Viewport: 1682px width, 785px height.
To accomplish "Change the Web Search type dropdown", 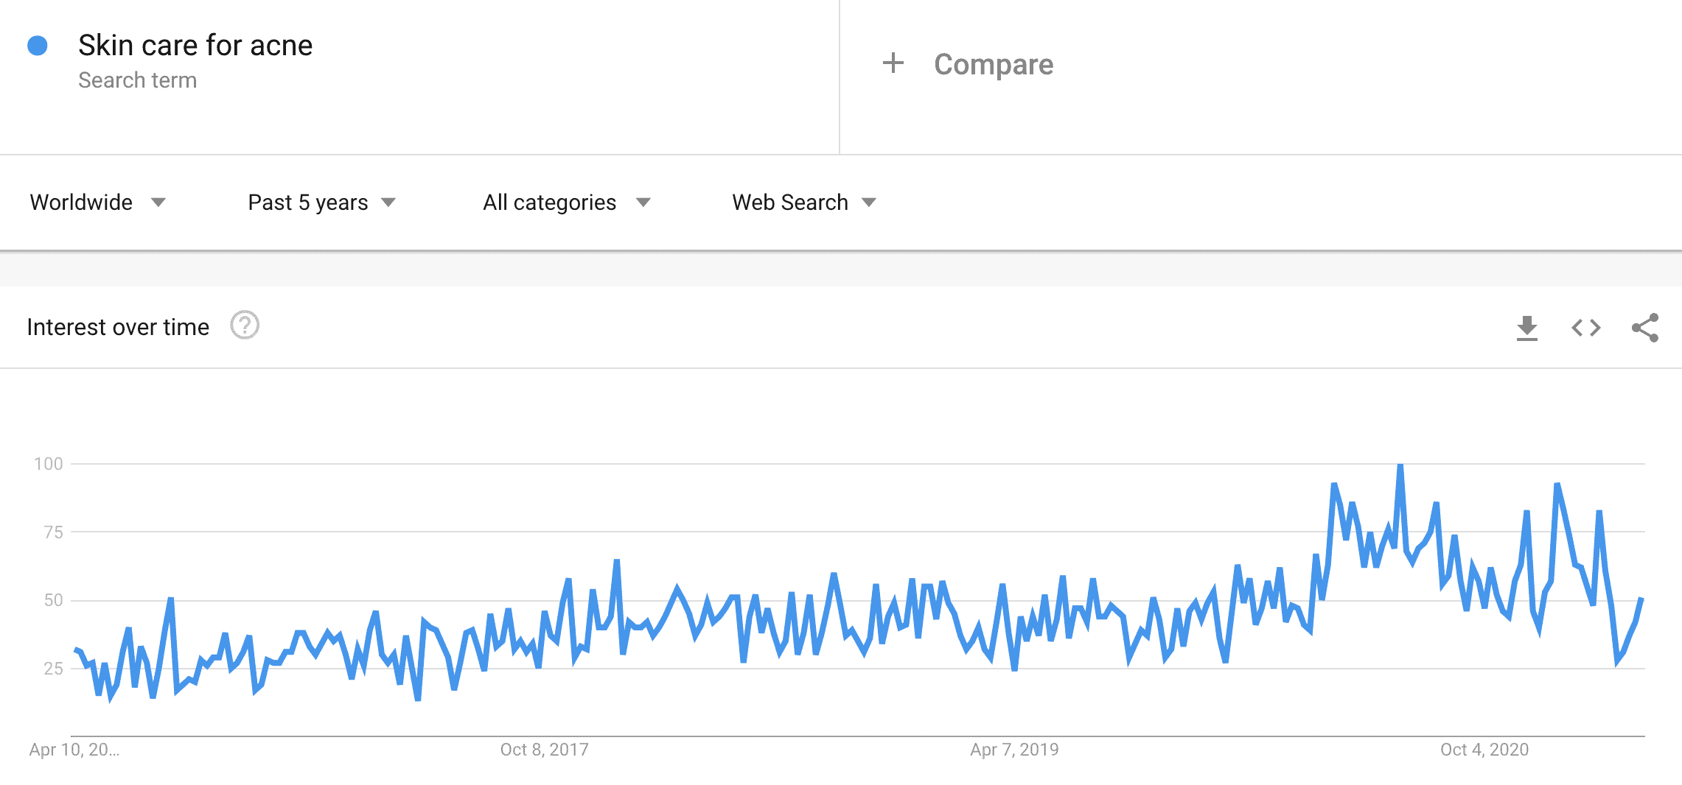I will click(803, 203).
